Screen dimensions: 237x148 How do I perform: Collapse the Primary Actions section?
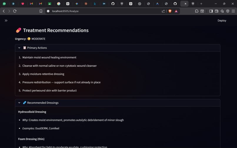coord(117,48)
